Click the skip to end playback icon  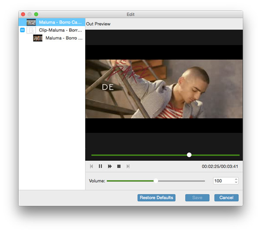pyautogui.click(x=128, y=166)
